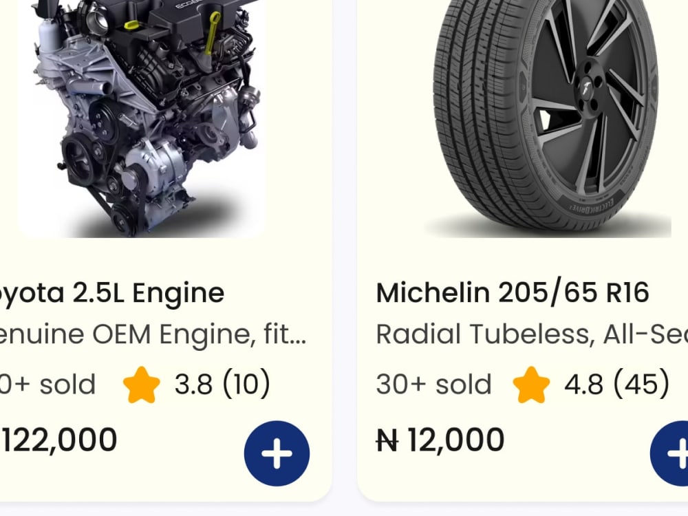Click the sold count under Toyota engine
688x516 pixels.
click(x=47, y=385)
